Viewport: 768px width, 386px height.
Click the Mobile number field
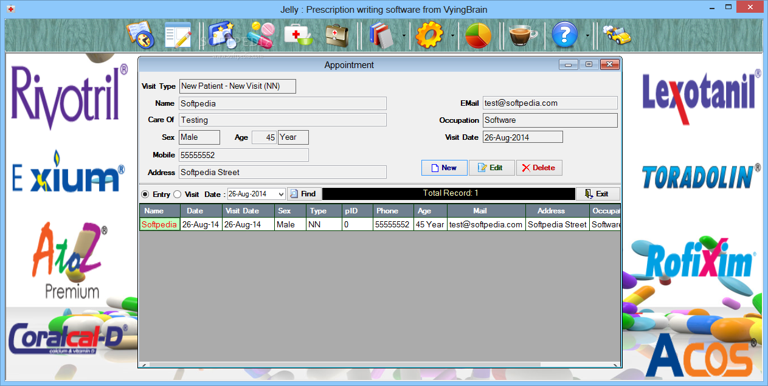click(x=244, y=155)
